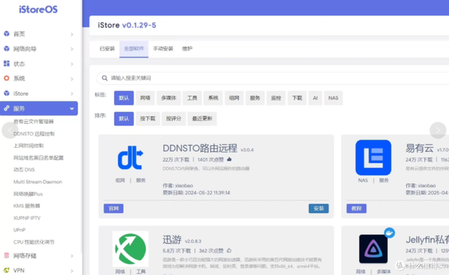Filter by 服务 tag
The height and width of the screenshot is (275, 449).
[x=255, y=98]
